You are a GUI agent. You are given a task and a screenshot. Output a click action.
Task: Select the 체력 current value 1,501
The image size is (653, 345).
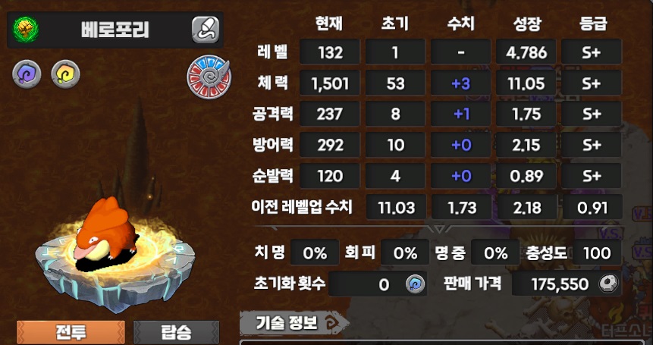pos(329,83)
